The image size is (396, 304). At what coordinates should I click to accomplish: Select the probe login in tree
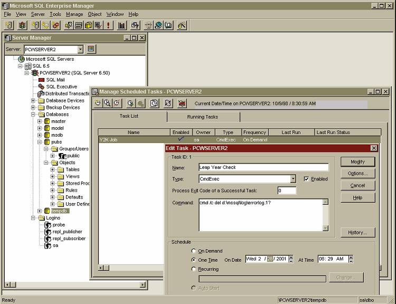pos(59,225)
